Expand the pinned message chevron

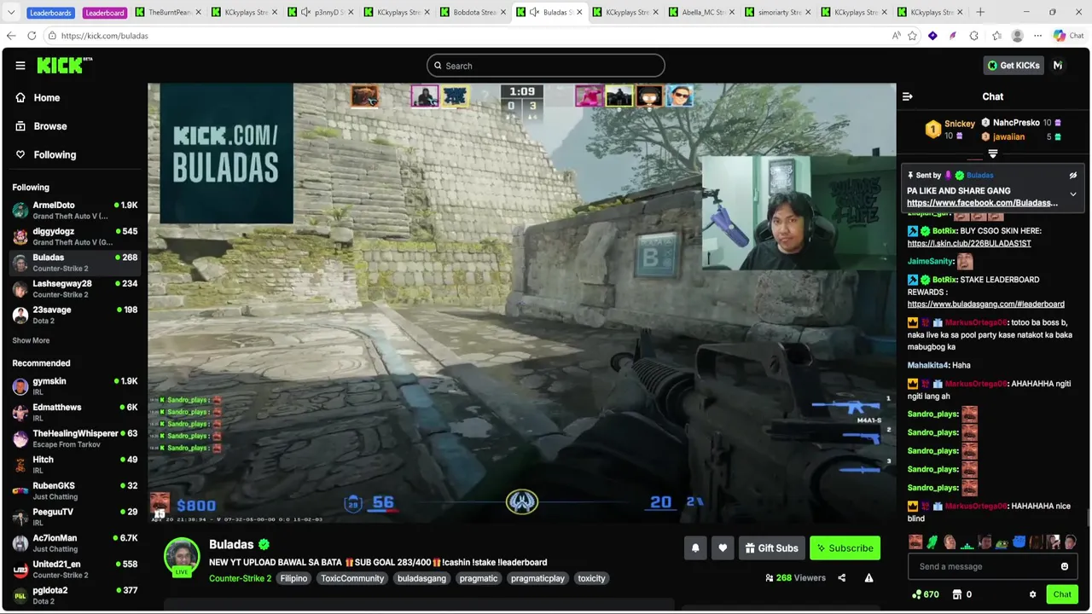point(1073,194)
